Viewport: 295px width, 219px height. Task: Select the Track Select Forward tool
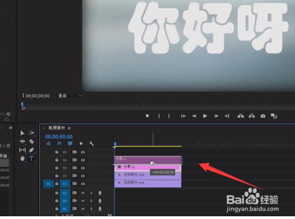click(x=31, y=133)
